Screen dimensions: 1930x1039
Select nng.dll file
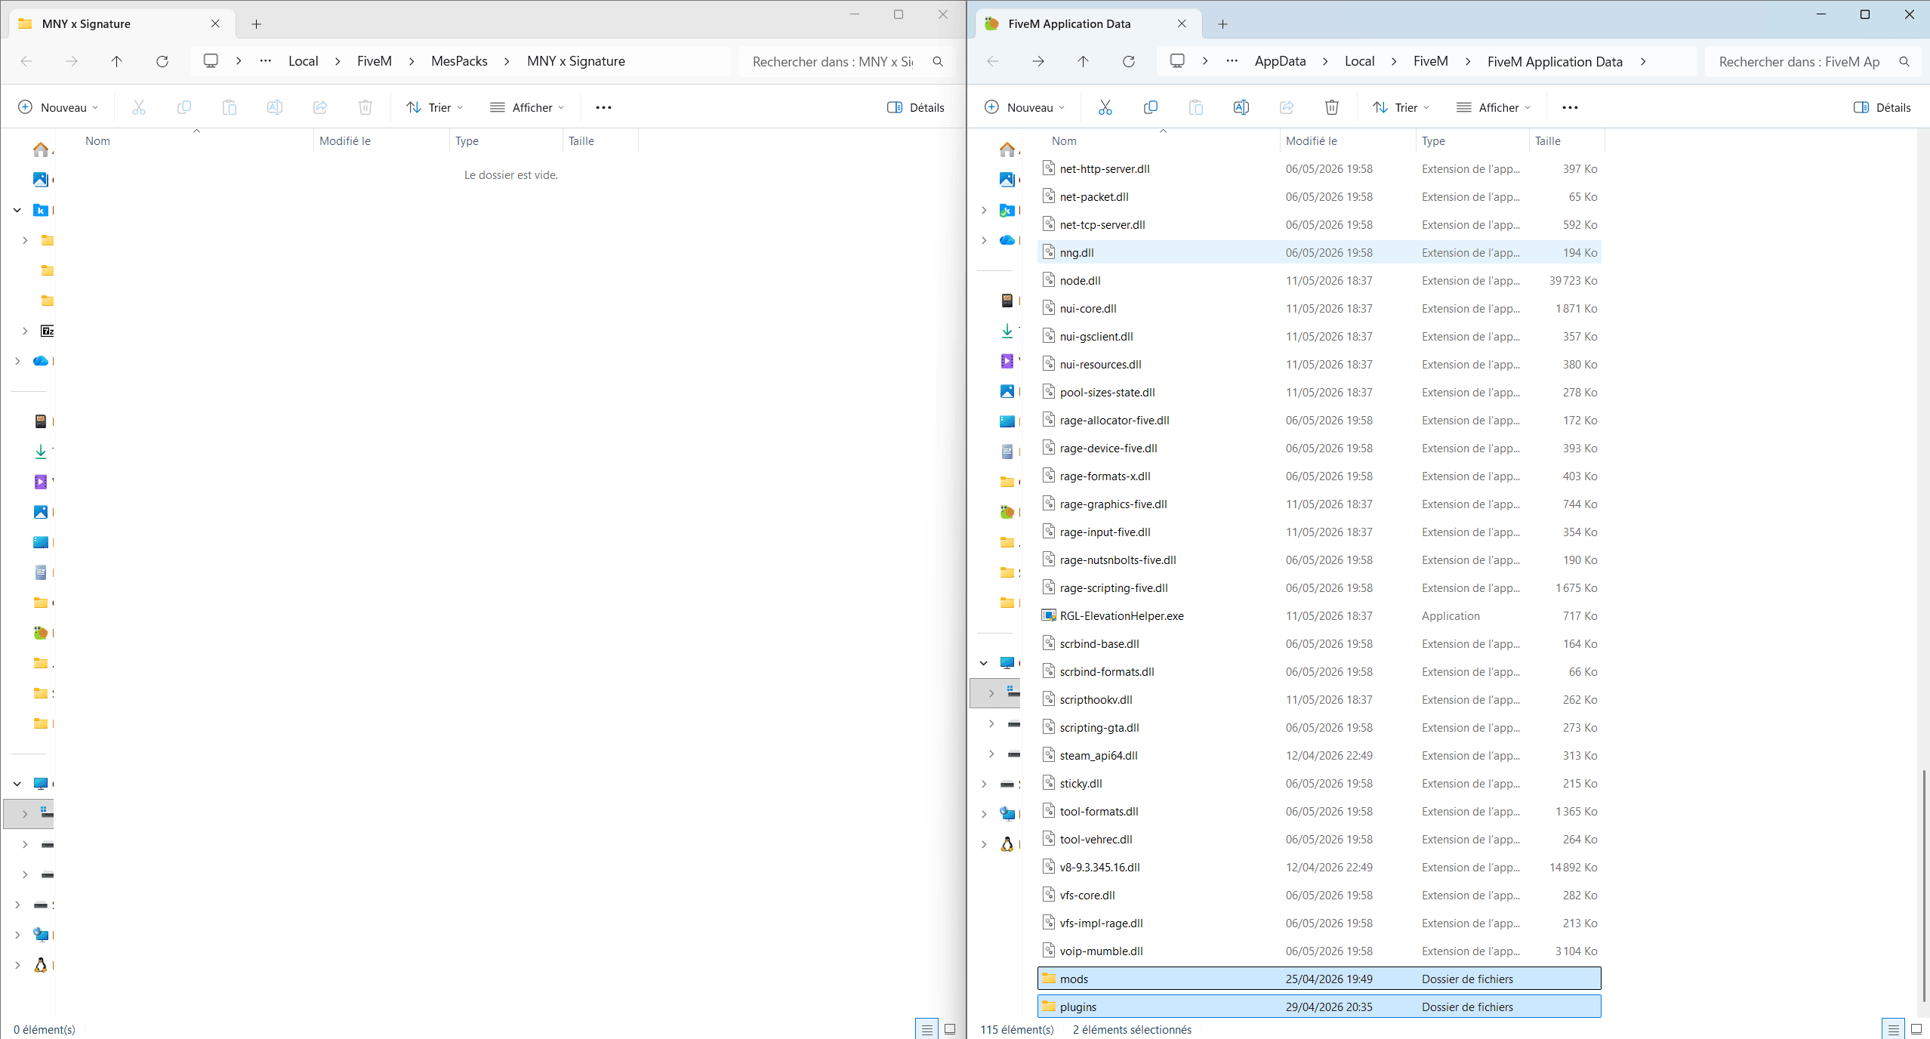point(1319,252)
